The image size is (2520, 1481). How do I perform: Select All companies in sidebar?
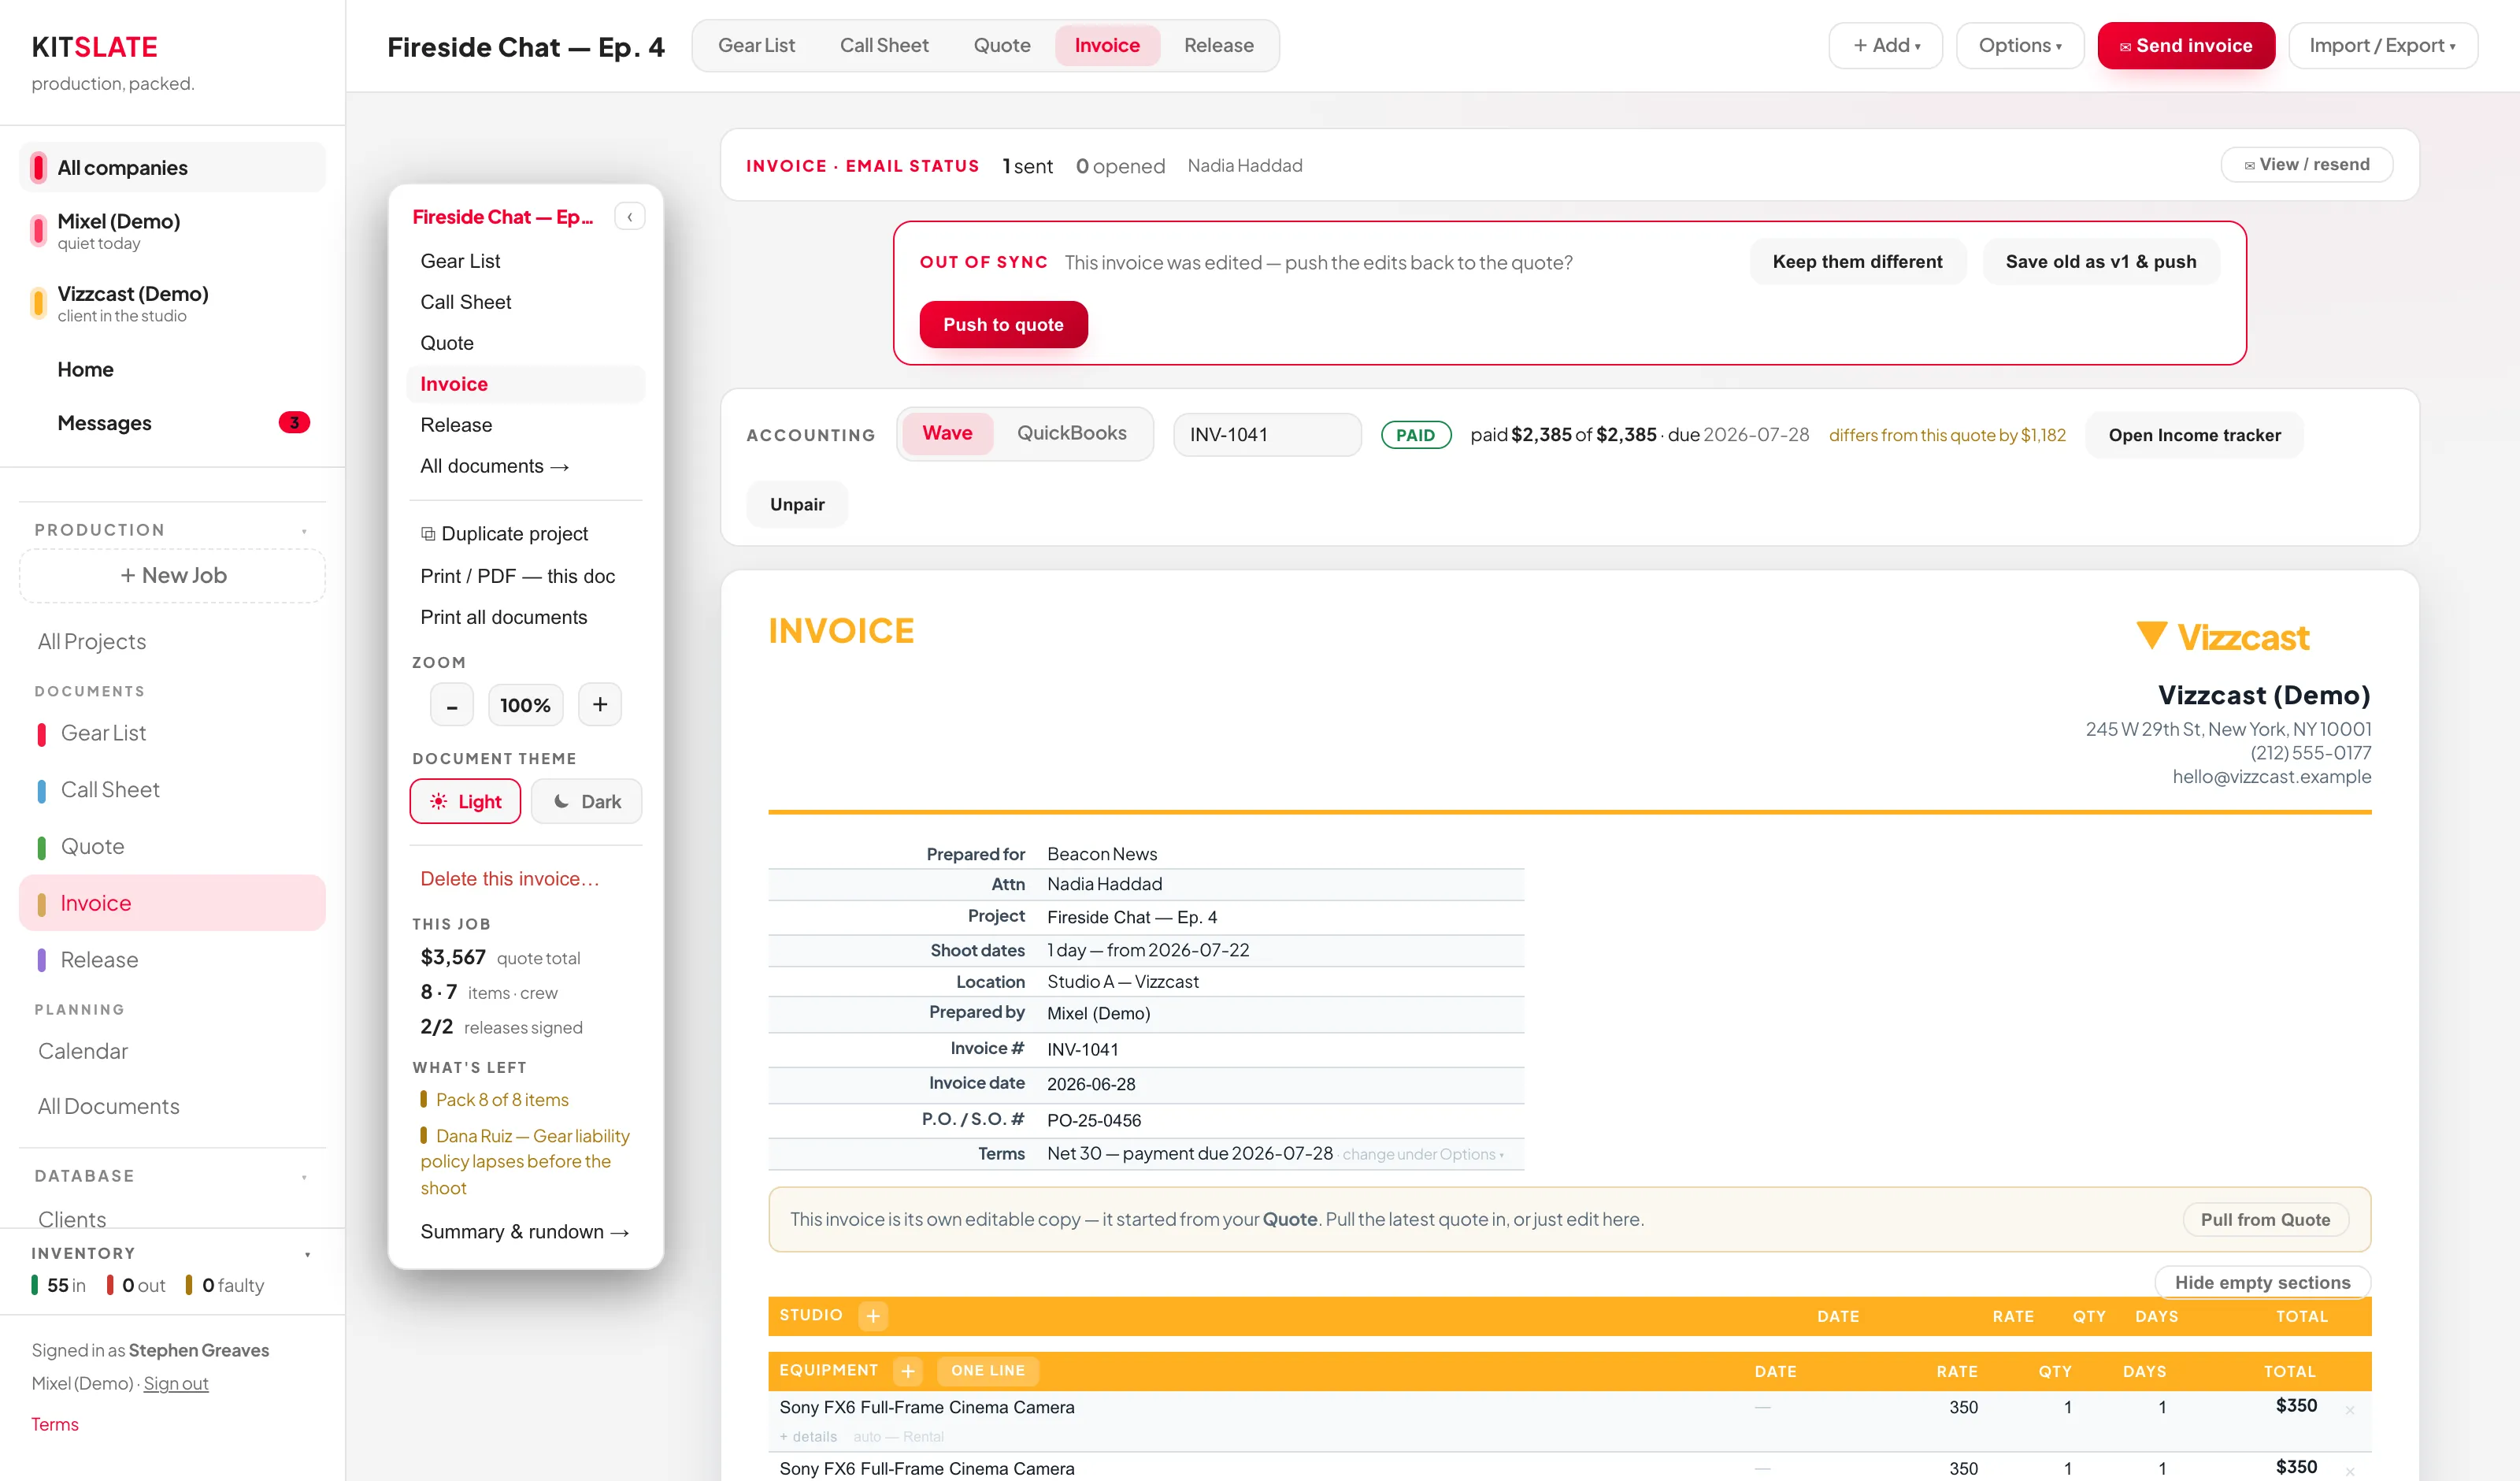(172, 167)
